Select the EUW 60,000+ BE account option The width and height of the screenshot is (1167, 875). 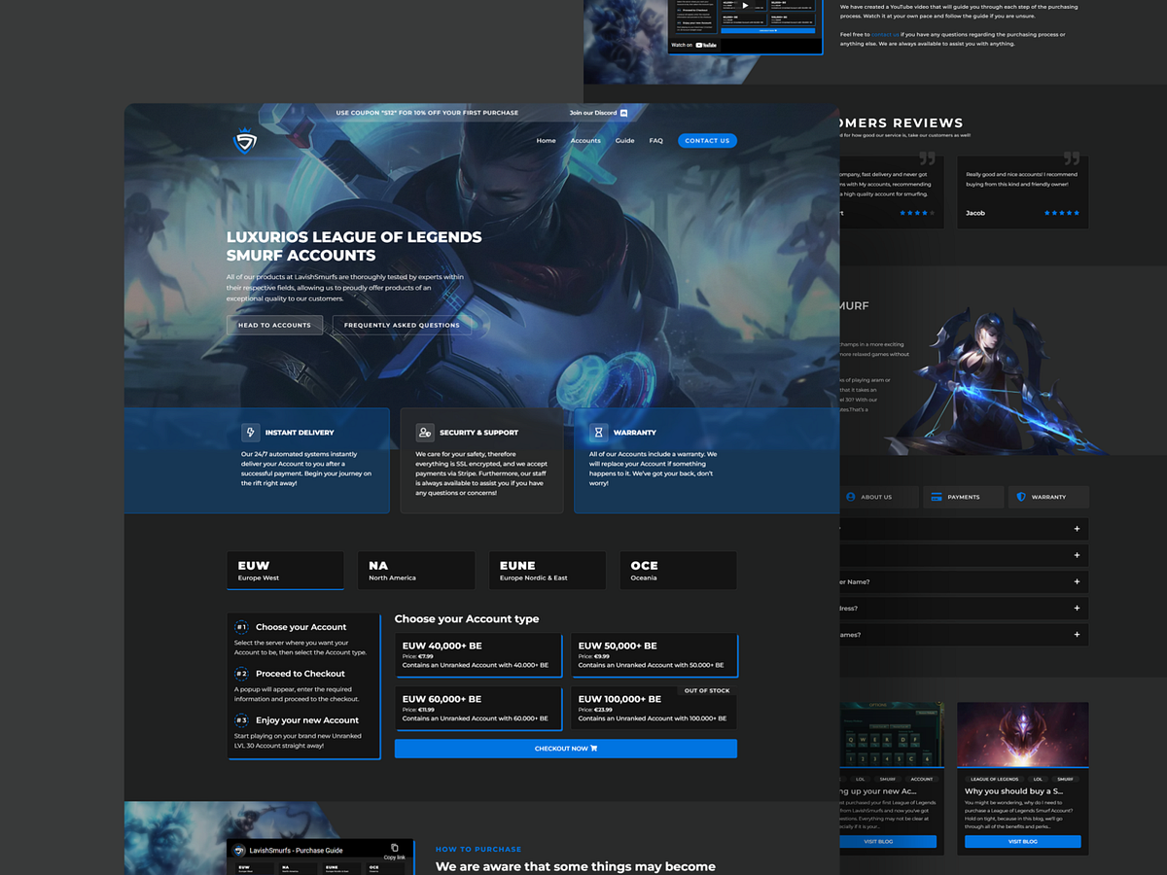pyautogui.click(x=477, y=708)
